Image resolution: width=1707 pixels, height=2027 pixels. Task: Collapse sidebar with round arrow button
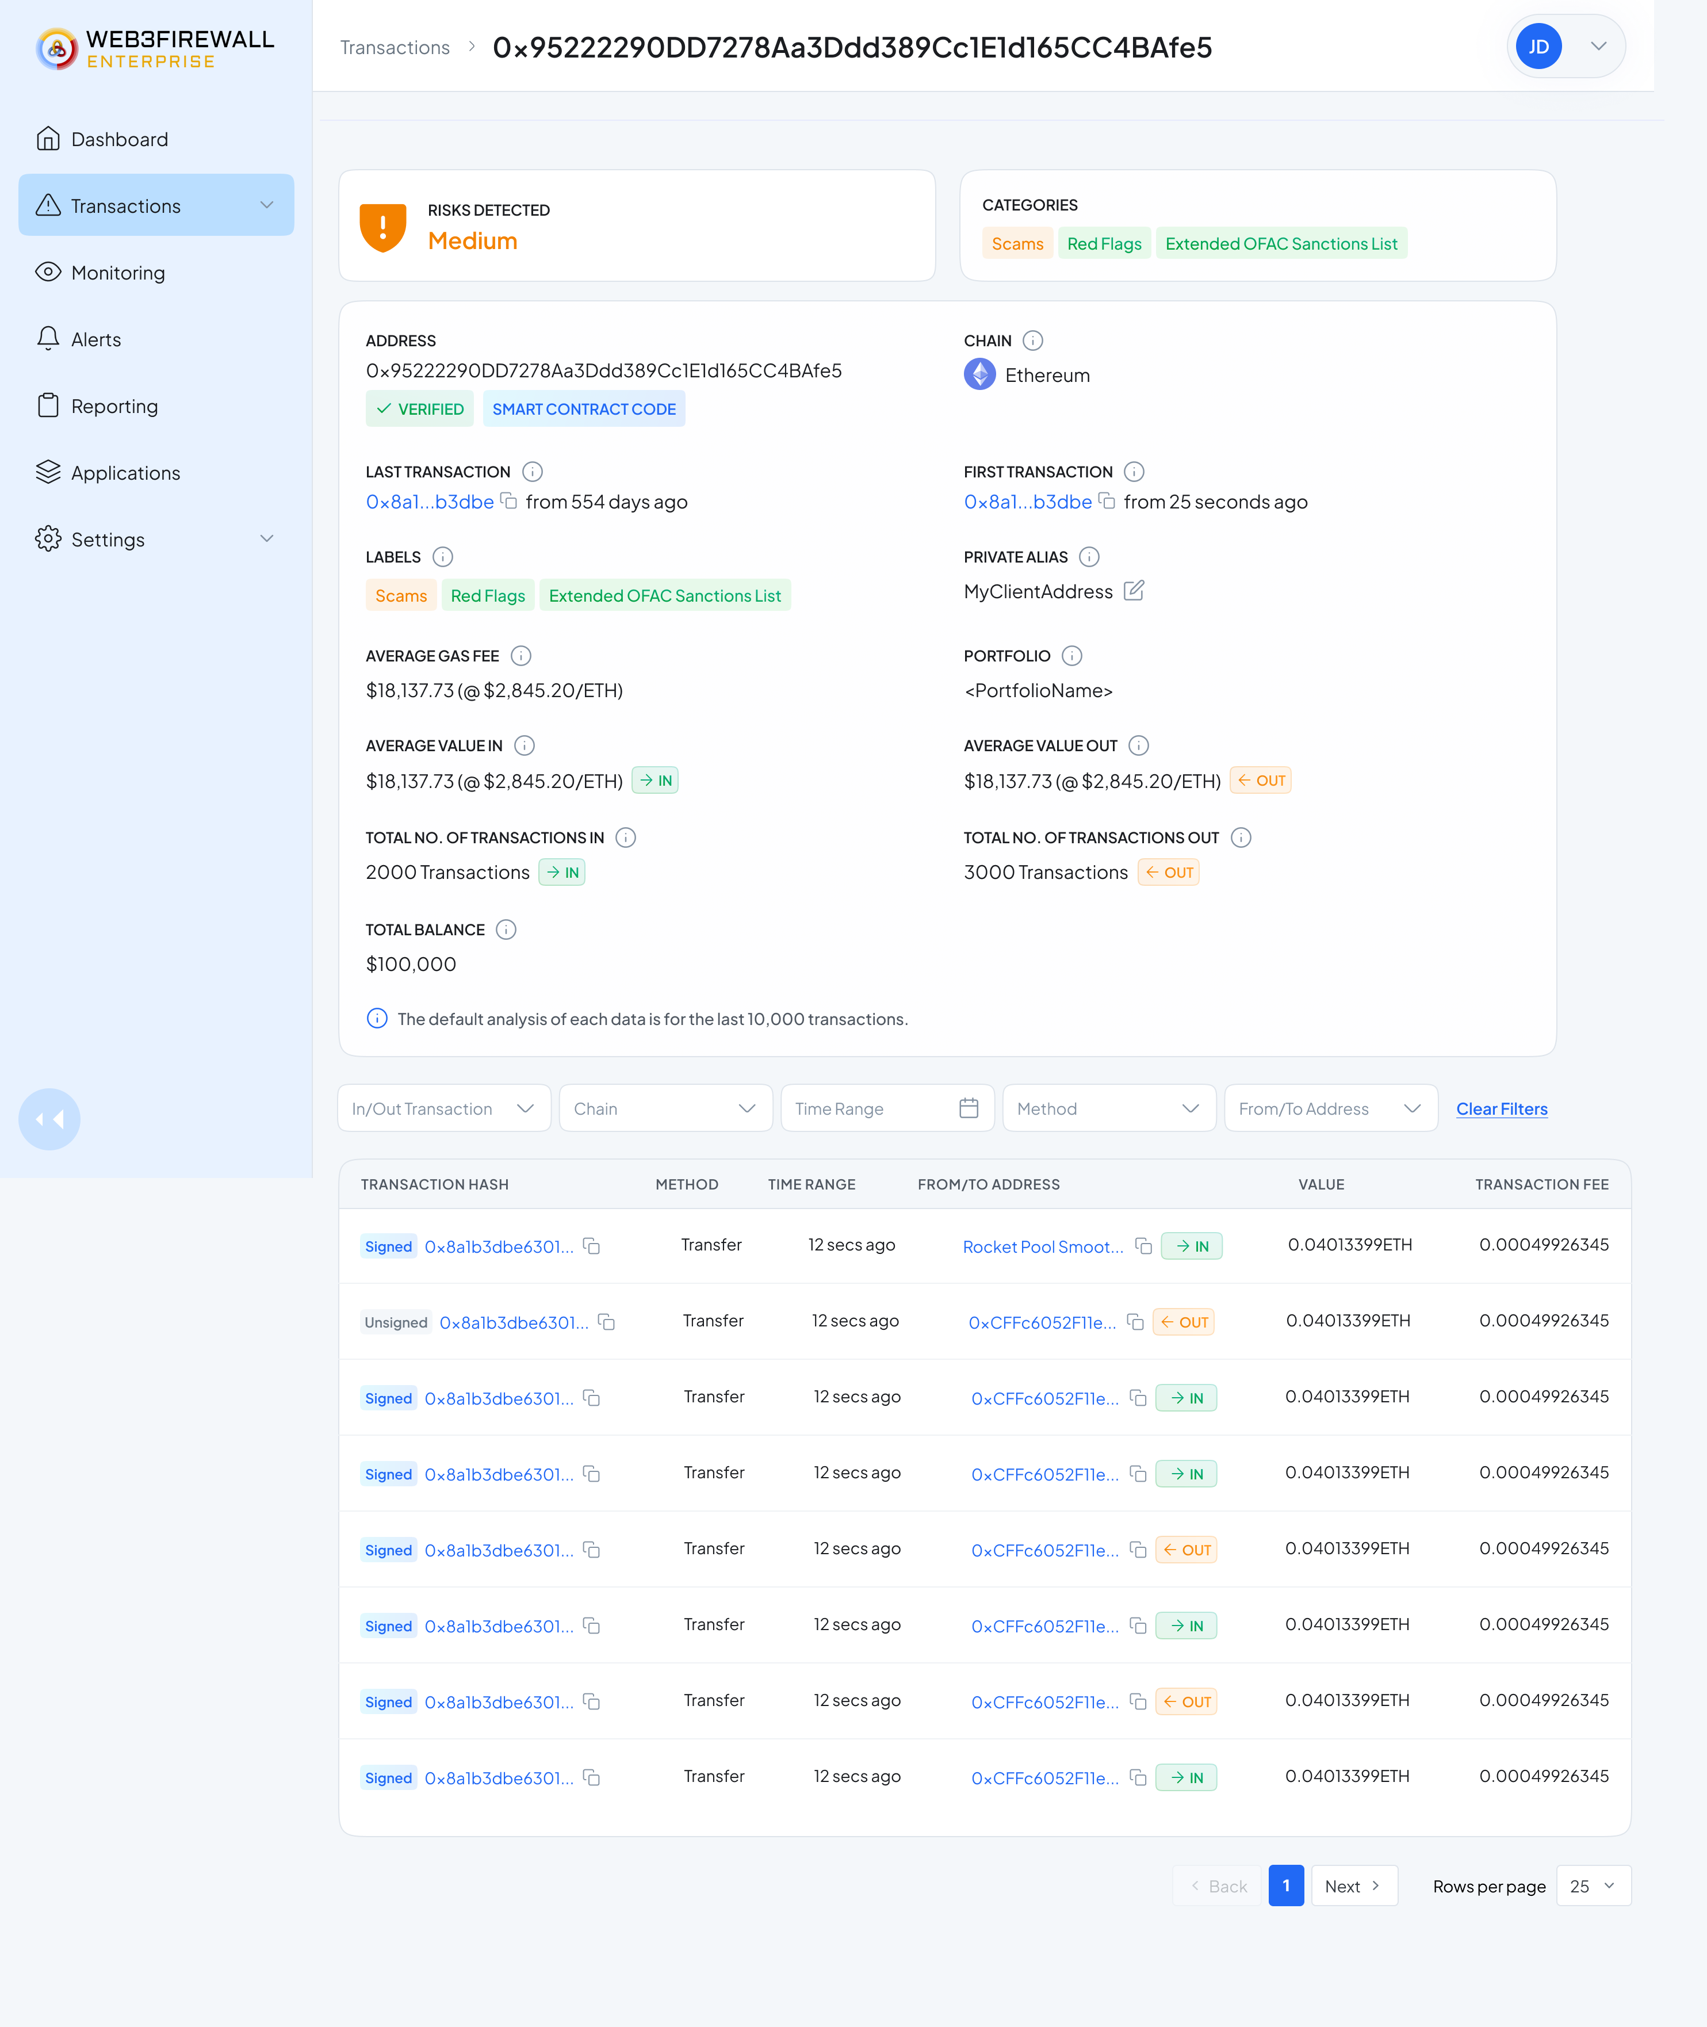[x=49, y=1119]
